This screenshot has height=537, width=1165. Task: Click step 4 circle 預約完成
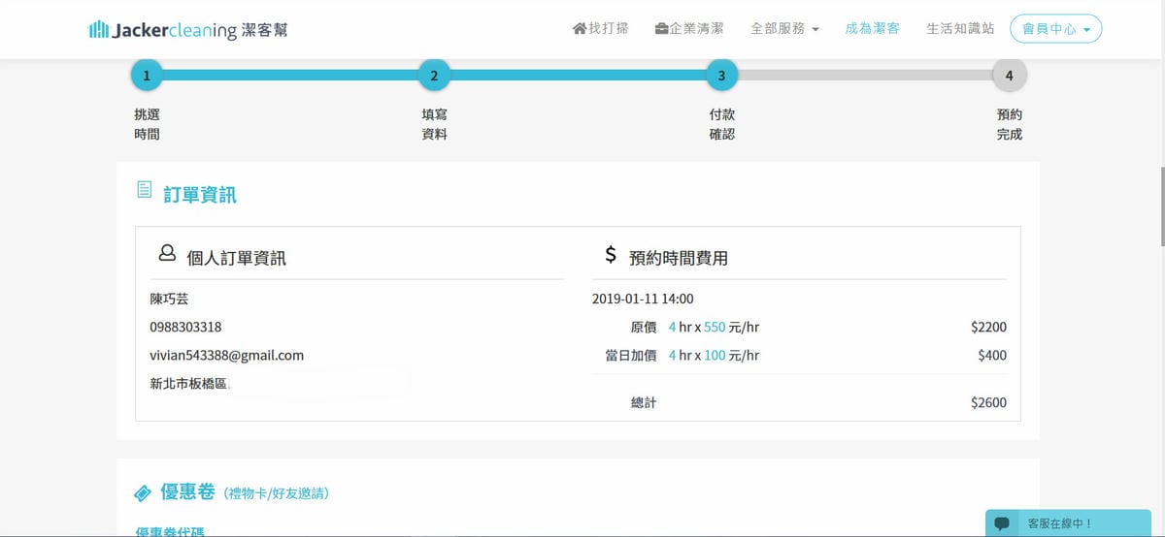click(x=1009, y=75)
